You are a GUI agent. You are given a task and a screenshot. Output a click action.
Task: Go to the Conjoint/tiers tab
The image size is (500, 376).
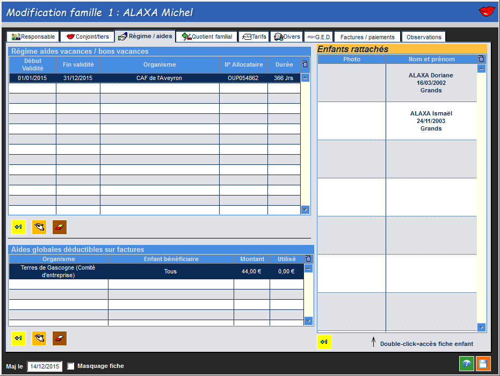tap(87, 37)
